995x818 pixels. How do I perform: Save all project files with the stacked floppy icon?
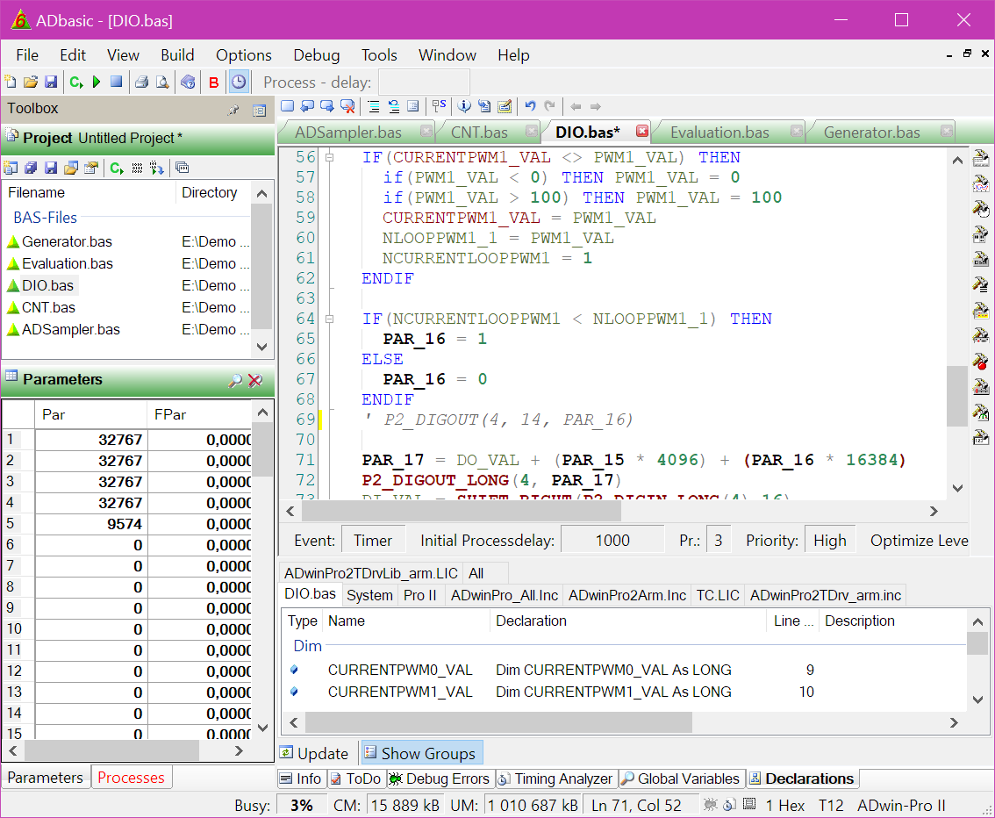31,168
